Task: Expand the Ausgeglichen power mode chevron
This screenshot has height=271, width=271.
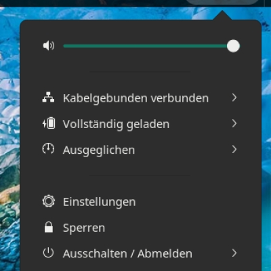Action: point(234,150)
